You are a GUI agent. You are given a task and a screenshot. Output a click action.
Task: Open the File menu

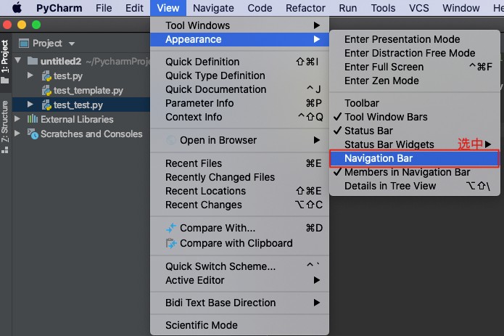tap(104, 8)
